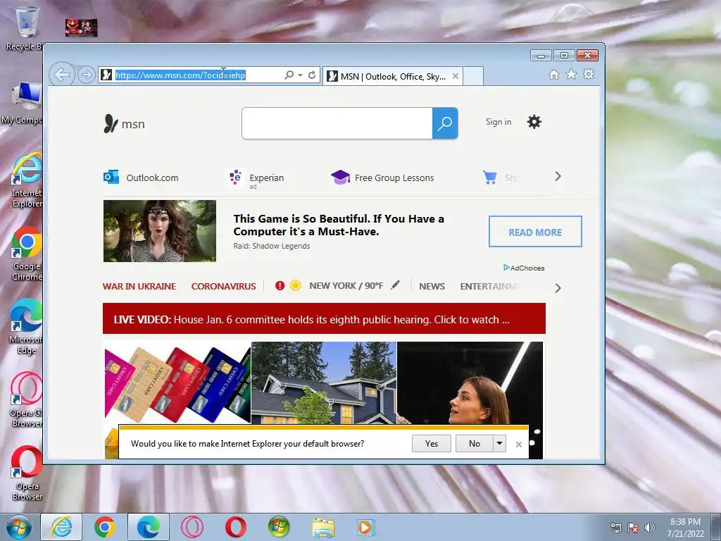
Task: Open the IE Tools gear icon
Action: tap(589, 74)
